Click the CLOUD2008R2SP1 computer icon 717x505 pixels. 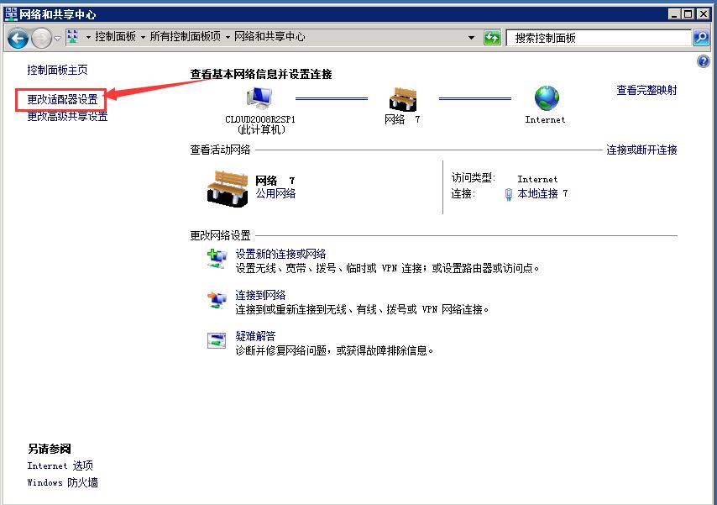259,98
